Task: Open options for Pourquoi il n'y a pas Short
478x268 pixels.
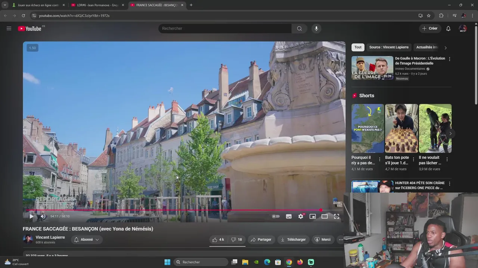Action: (x=380, y=159)
